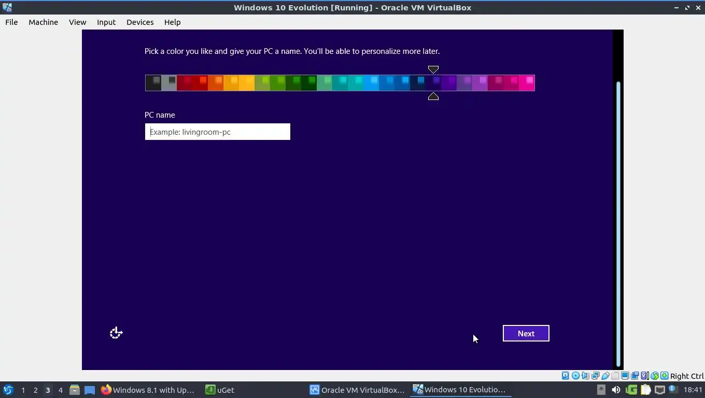This screenshot has height=398, width=705.
Task: Click the PC name text field
Action: [218, 132]
